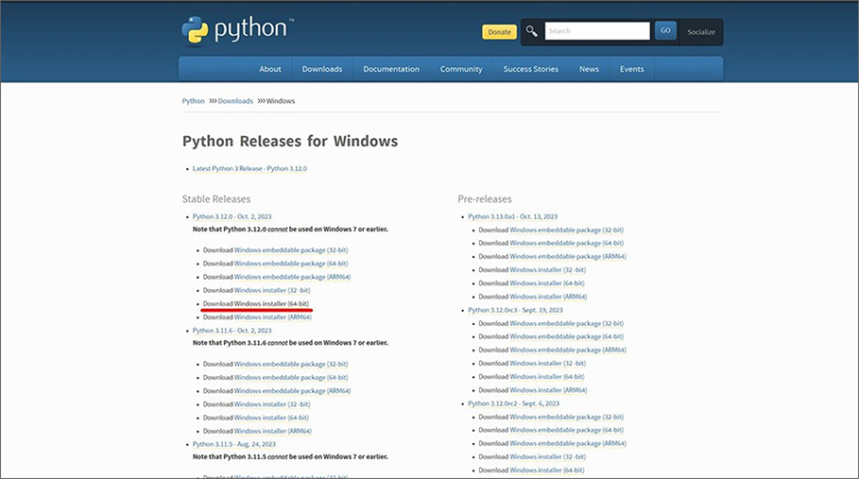Download Python 3.13.0a1 embeddable package (64-bit)
This screenshot has width=859, height=479.
(566, 243)
